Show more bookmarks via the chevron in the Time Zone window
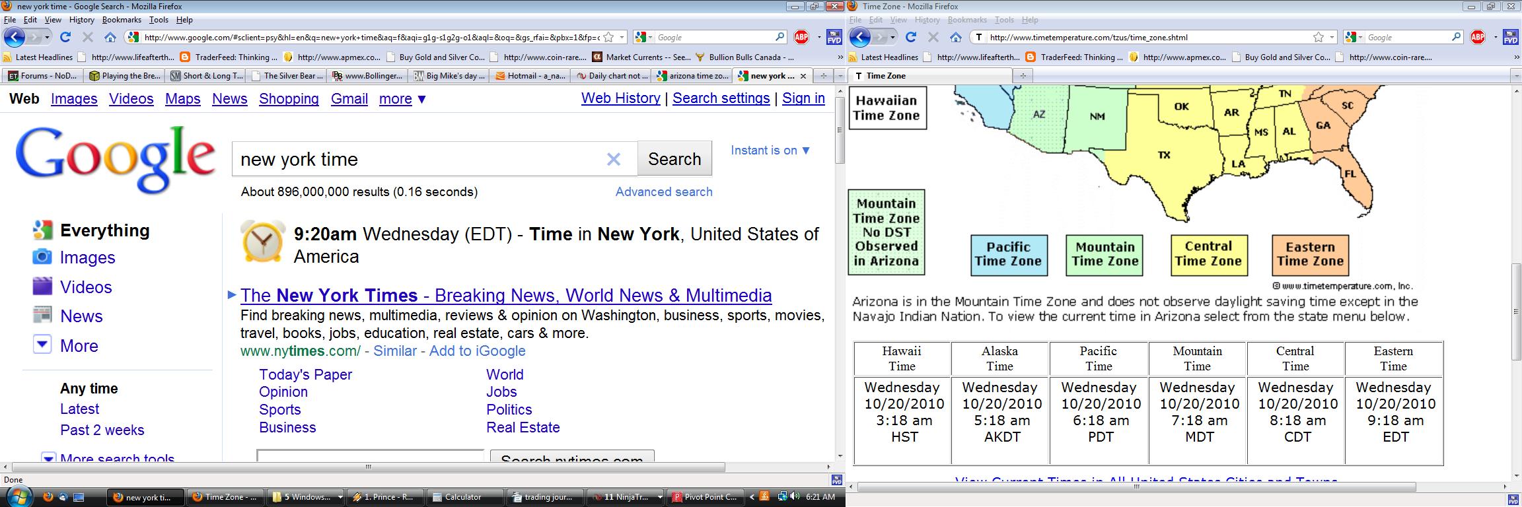The width and height of the screenshot is (1522, 507). click(x=1517, y=57)
